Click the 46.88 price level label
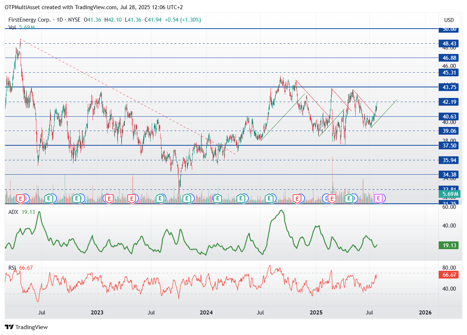Screen dimensions: 467x335 click(449, 58)
